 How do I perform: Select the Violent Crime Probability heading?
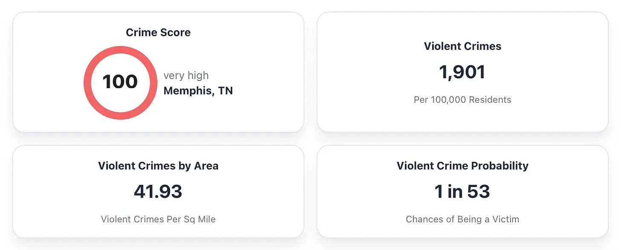(x=462, y=166)
